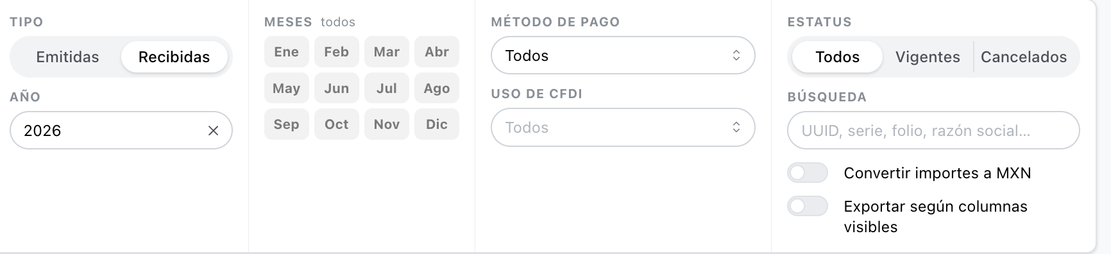Pick Sep month filter
The width and height of the screenshot is (1111, 254).
click(x=287, y=124)
